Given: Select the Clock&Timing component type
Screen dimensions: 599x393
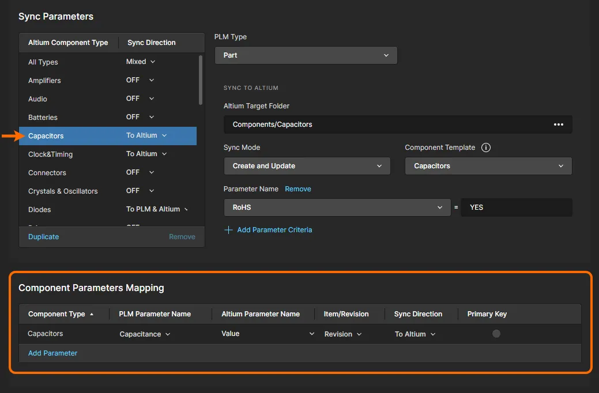Looking at the screenshot, I should tap(51, 154).
